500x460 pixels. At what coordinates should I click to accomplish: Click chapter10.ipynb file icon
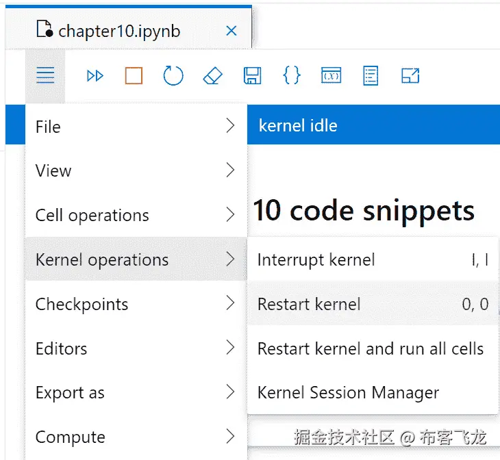coord(45,29)
